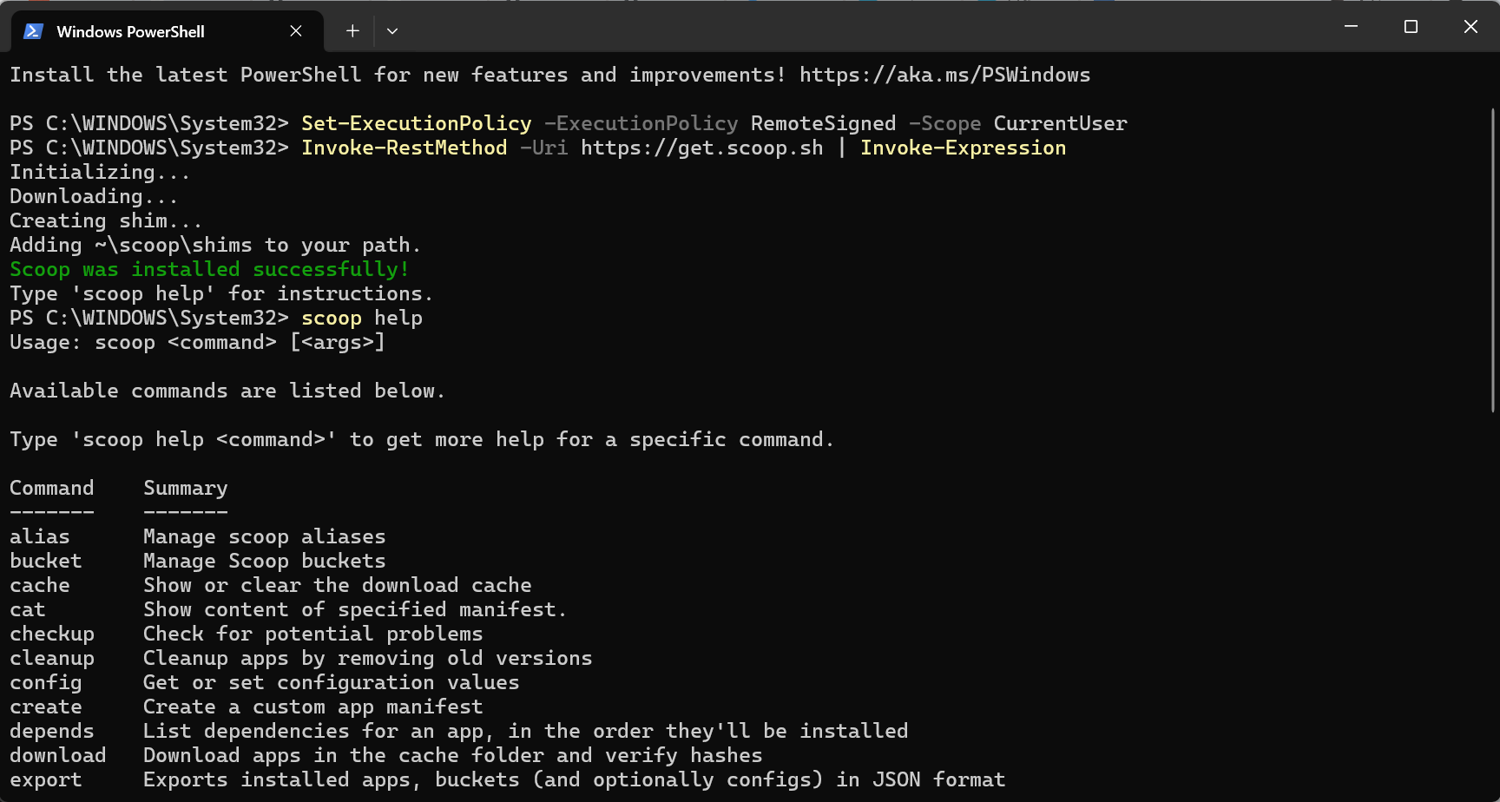The width and height of the screenshot is (1500, 802).
Task: Close the terminal window
Action: [x=1470, y=27]
